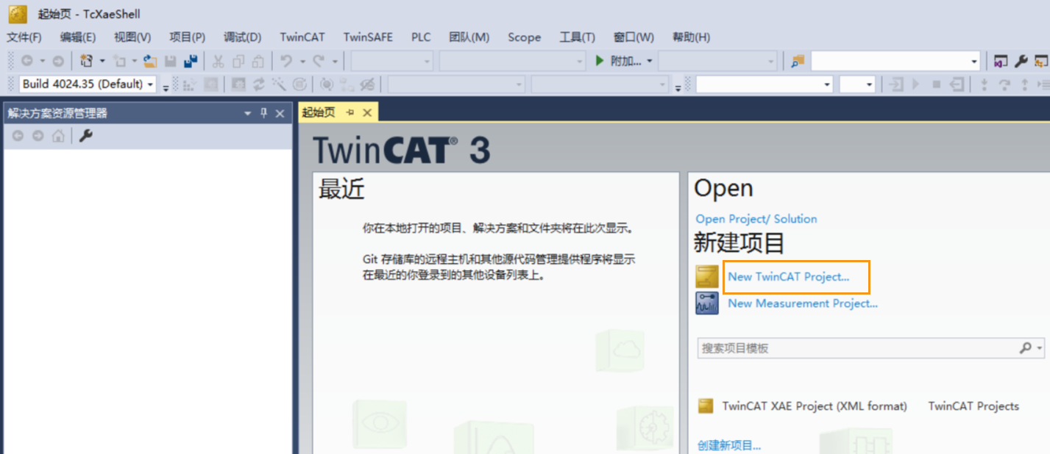Click the Save All toolbar icon
The width and height of the screenshot is (1050, 454).
tap(191, 61)
